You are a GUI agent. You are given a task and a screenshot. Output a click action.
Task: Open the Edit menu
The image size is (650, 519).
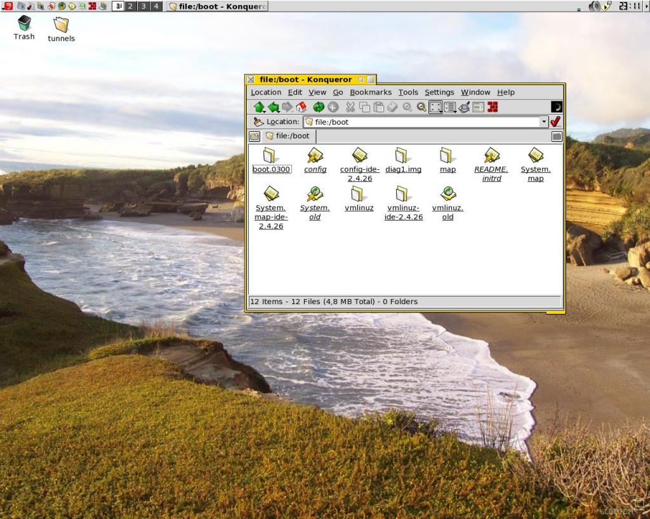[295, 93]
